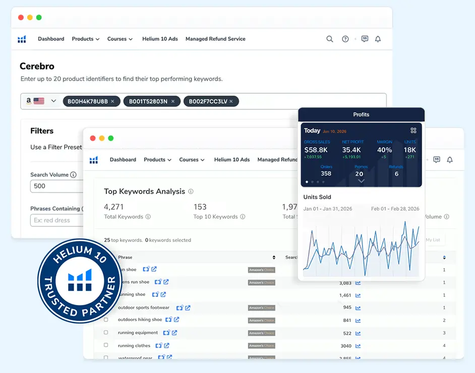475x373 pixels.
Task: Tick the running clothes row checkbox
Action: (106, 345)
